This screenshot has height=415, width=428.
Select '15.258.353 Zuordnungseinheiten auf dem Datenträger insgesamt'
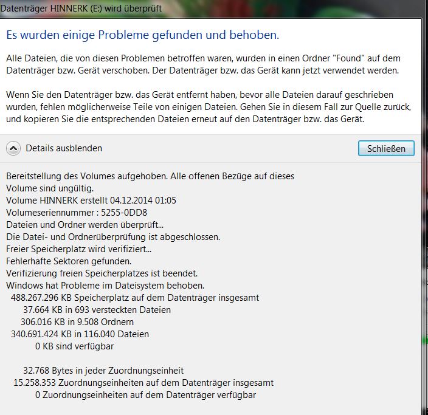(x=143, y=383)
